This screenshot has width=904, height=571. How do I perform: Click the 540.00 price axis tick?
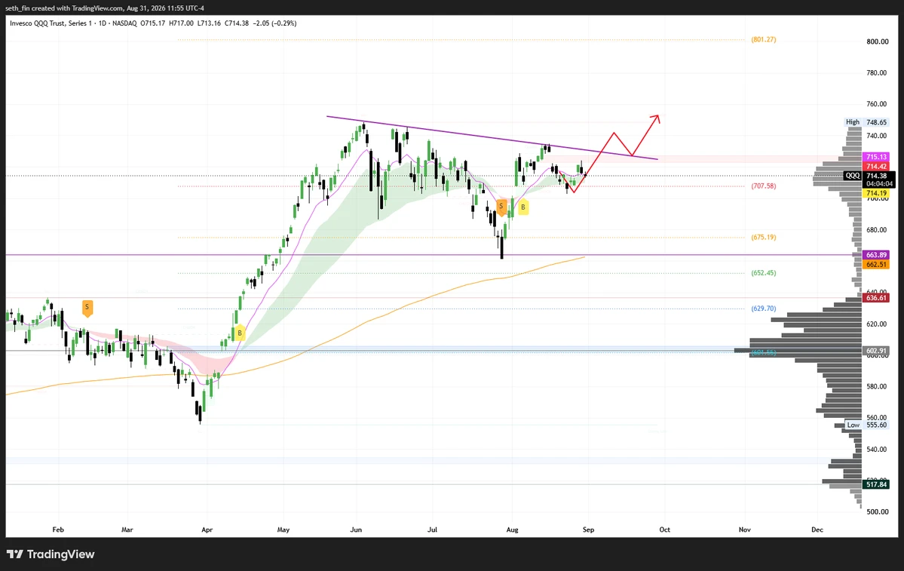tap(878, 450)
